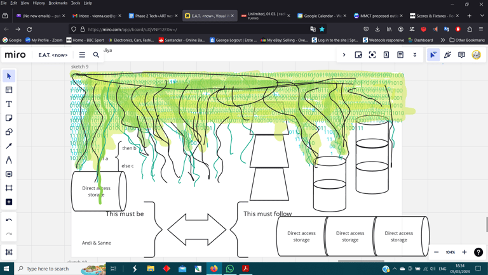Open Firefox View menu
This screenshot has width=488, height=275.
(x=25, y=3)
